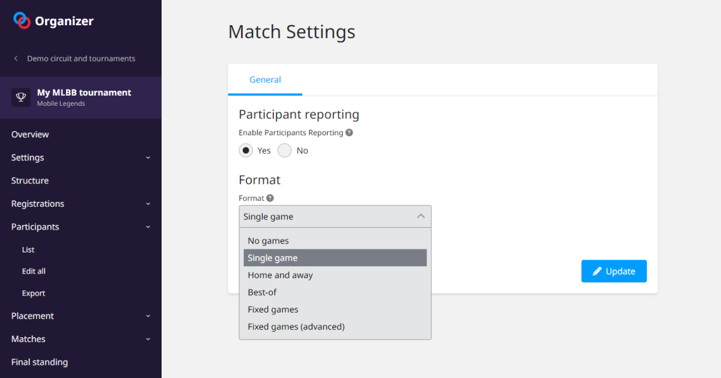Viewport: 721px width, 378px height.
Task: Select No for participant reporting
Action: coord(284,150)
